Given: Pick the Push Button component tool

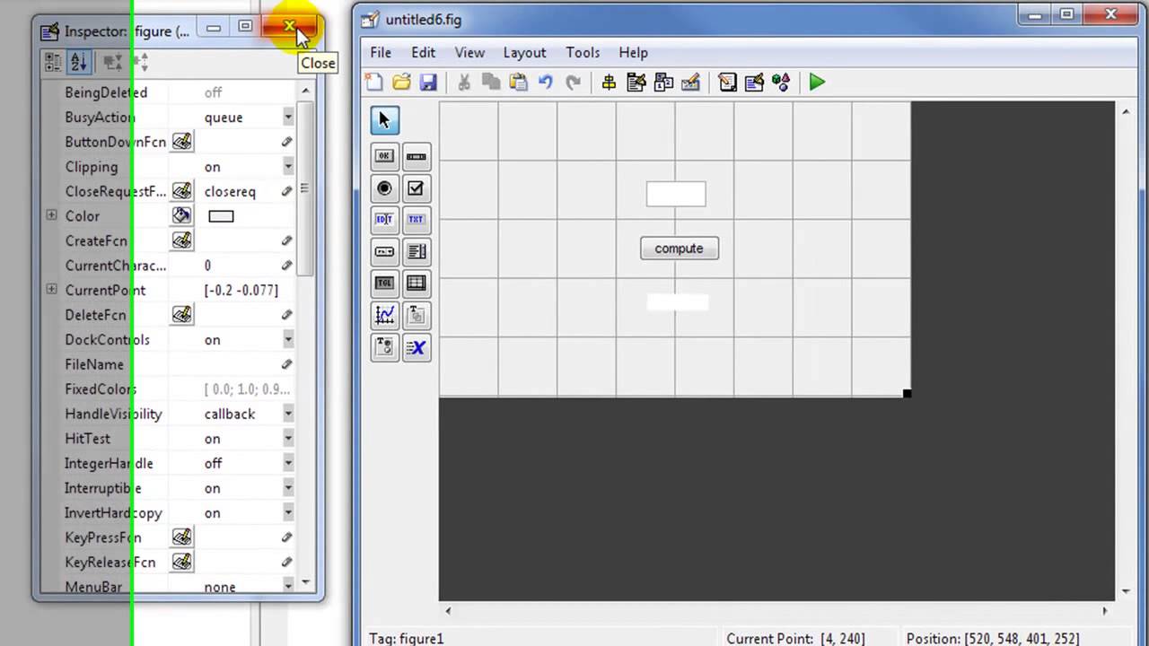Looking at the screenshot, I should [x=384, y=156].
